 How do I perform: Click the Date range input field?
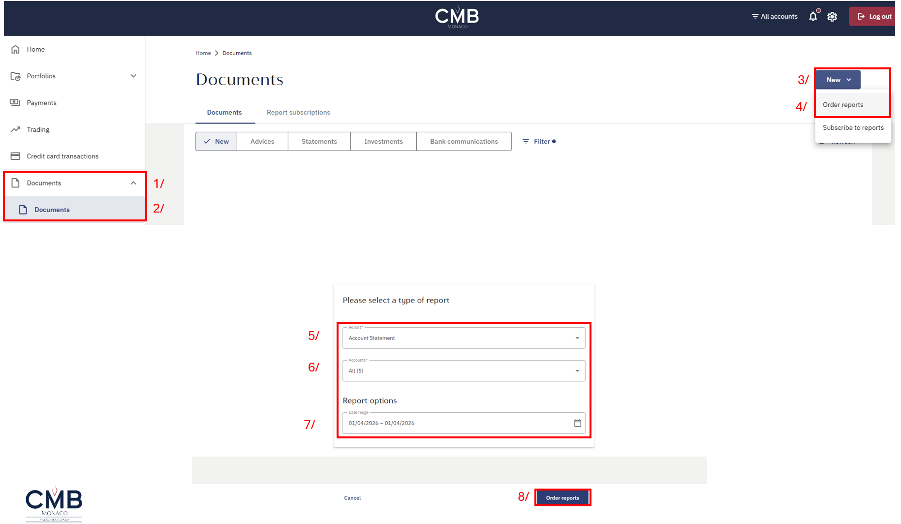pyautogui.click(x=453, y=423)
